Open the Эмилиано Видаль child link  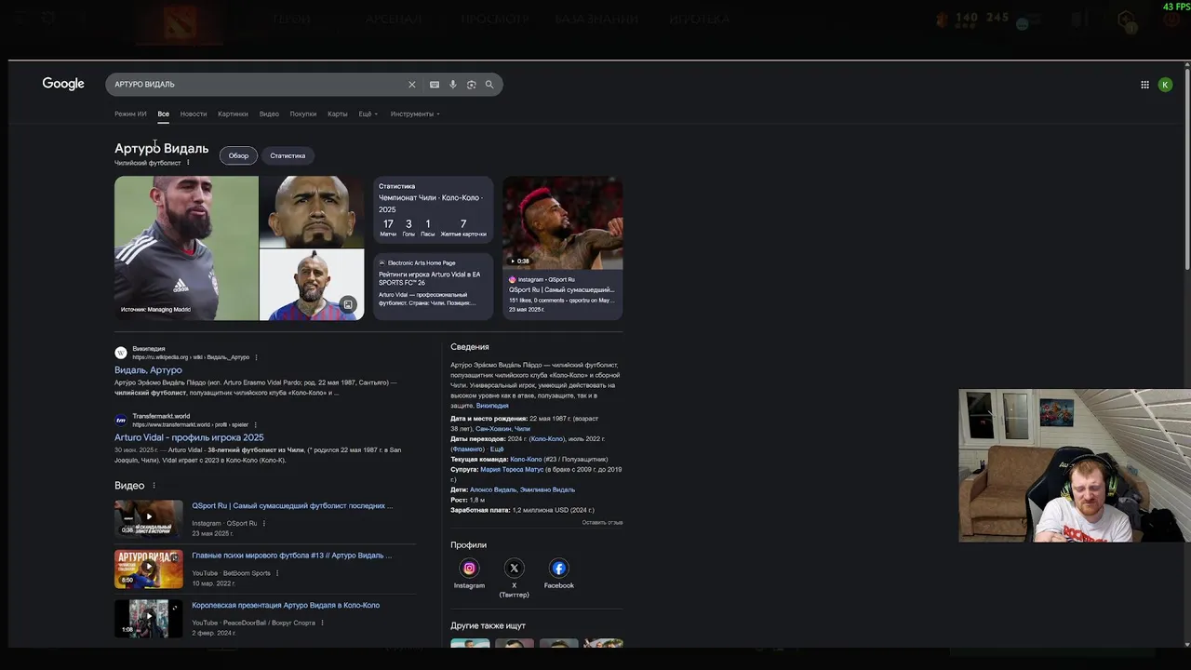click(547, 489)
